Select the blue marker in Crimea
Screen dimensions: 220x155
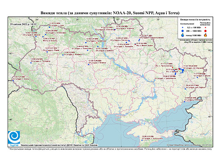point(142,140)
